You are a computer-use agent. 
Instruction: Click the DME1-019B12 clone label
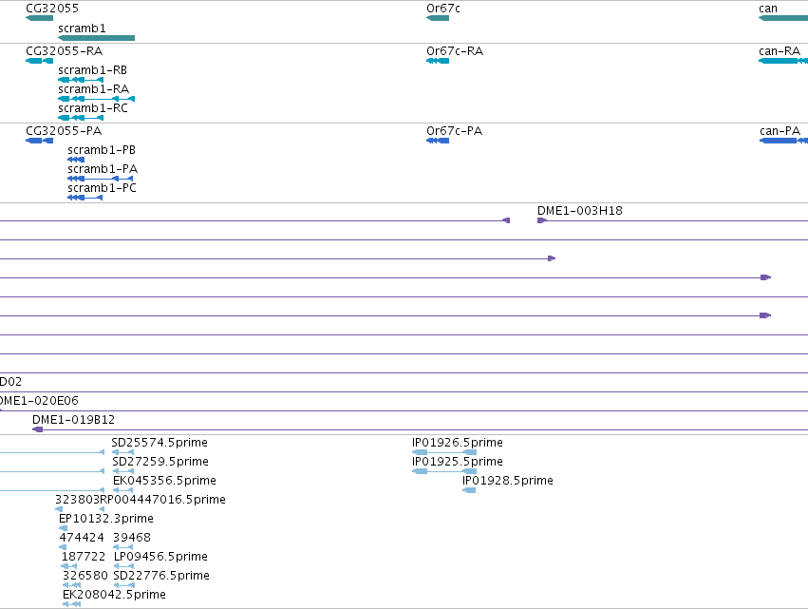tap(73, 420)
